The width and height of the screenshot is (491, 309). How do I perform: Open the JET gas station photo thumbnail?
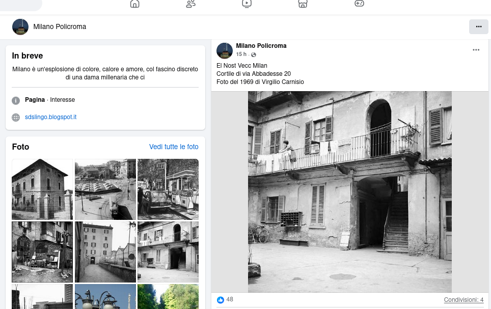[168, 189]
